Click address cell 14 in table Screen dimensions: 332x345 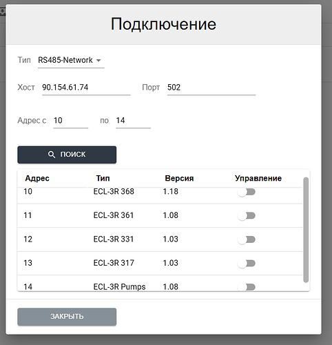click(28, 287)
